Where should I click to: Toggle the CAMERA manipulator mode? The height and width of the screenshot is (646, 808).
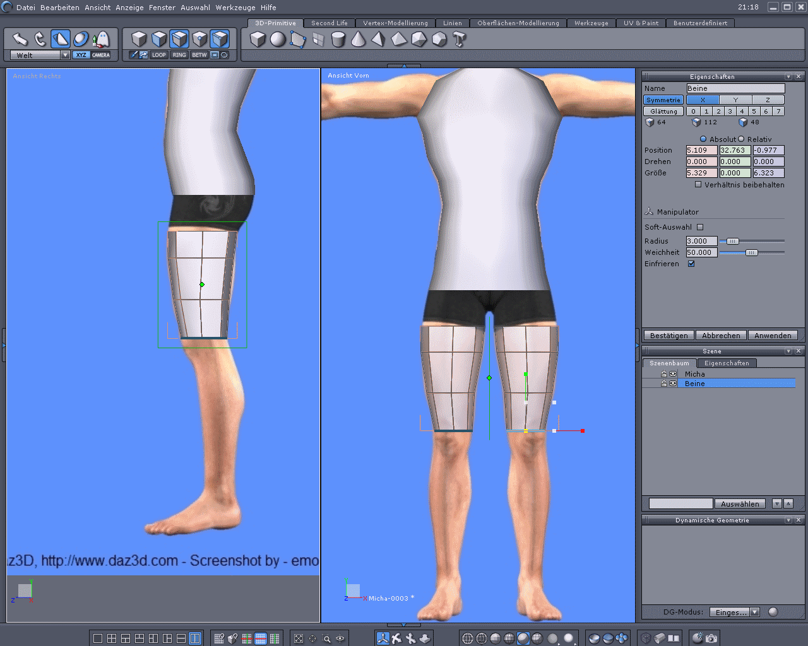point(101,55)
